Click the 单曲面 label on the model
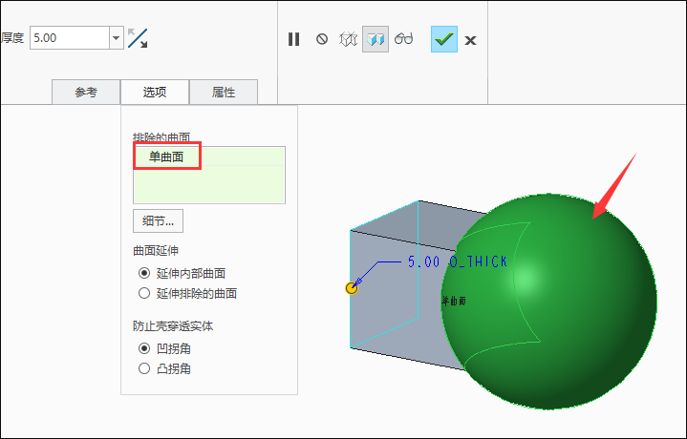The width and height of the screenshot is (687, 439). pos(454,301)
